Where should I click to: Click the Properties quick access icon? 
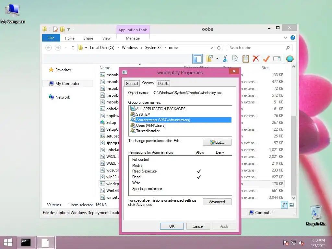tap(55, 29)
